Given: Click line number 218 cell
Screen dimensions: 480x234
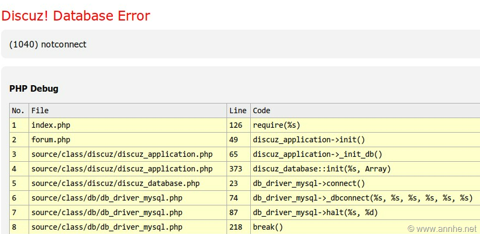Looking at the screenshot, I should 236,227.
